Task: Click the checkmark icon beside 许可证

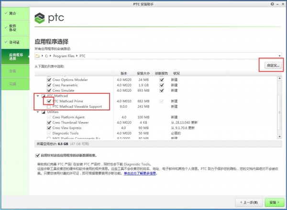Action: click(x=6, y=42)
